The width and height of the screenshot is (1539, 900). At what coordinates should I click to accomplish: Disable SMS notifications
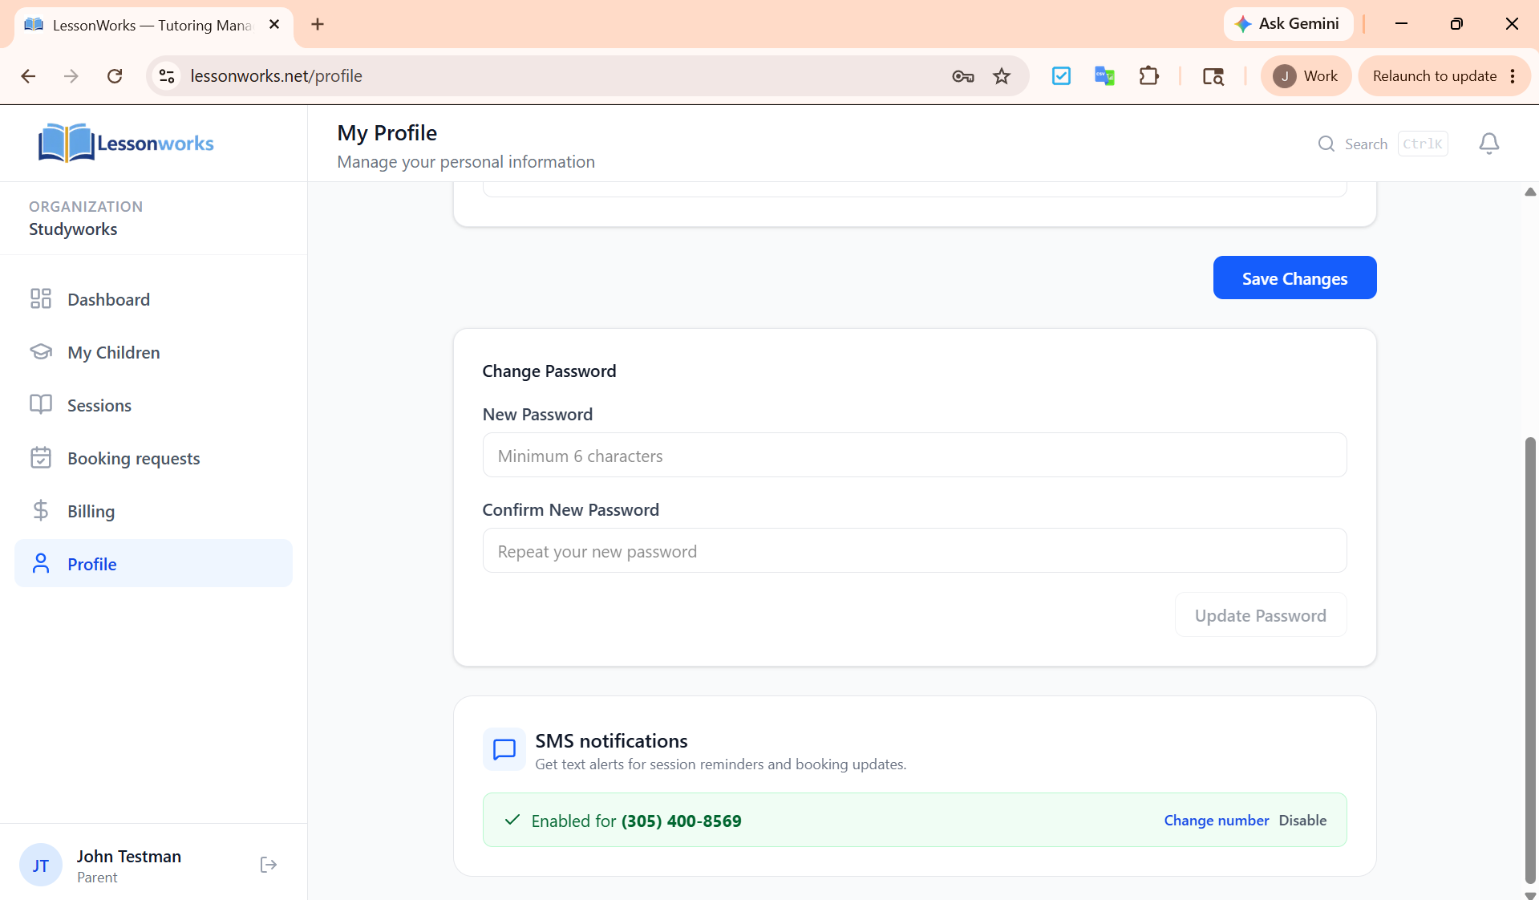[1302, 821]
